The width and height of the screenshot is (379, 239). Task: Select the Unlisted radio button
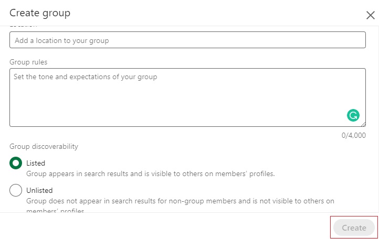click(x=16, y=190)
